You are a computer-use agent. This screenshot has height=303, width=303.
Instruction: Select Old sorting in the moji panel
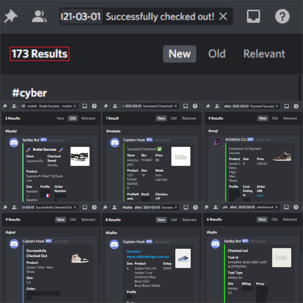(275, 118)
